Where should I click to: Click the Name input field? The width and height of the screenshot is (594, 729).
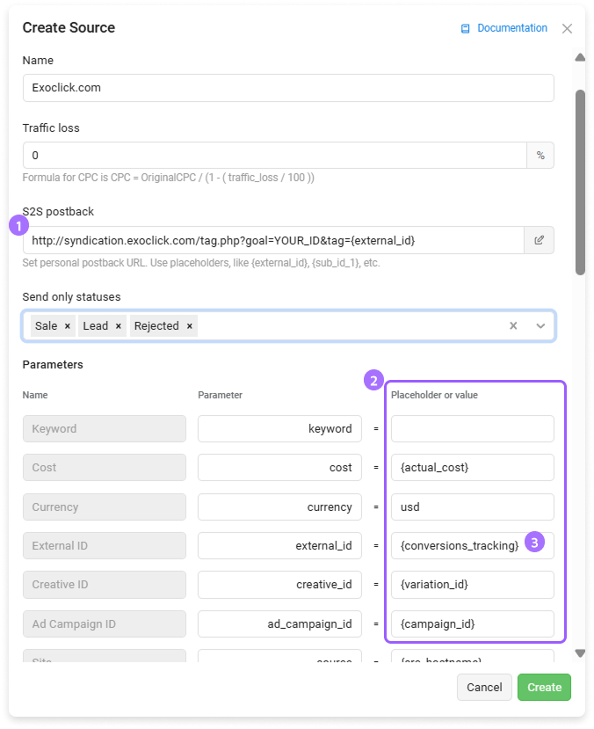pos(288,88)
